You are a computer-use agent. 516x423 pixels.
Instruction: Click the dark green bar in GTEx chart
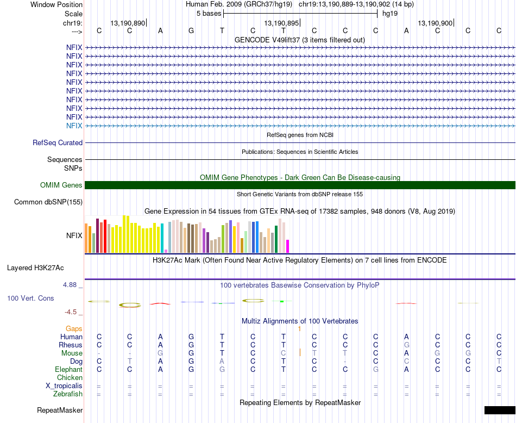pyautogui.click(x=276, y=239)
